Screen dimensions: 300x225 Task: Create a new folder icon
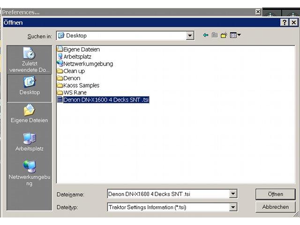tap(224, 35)
